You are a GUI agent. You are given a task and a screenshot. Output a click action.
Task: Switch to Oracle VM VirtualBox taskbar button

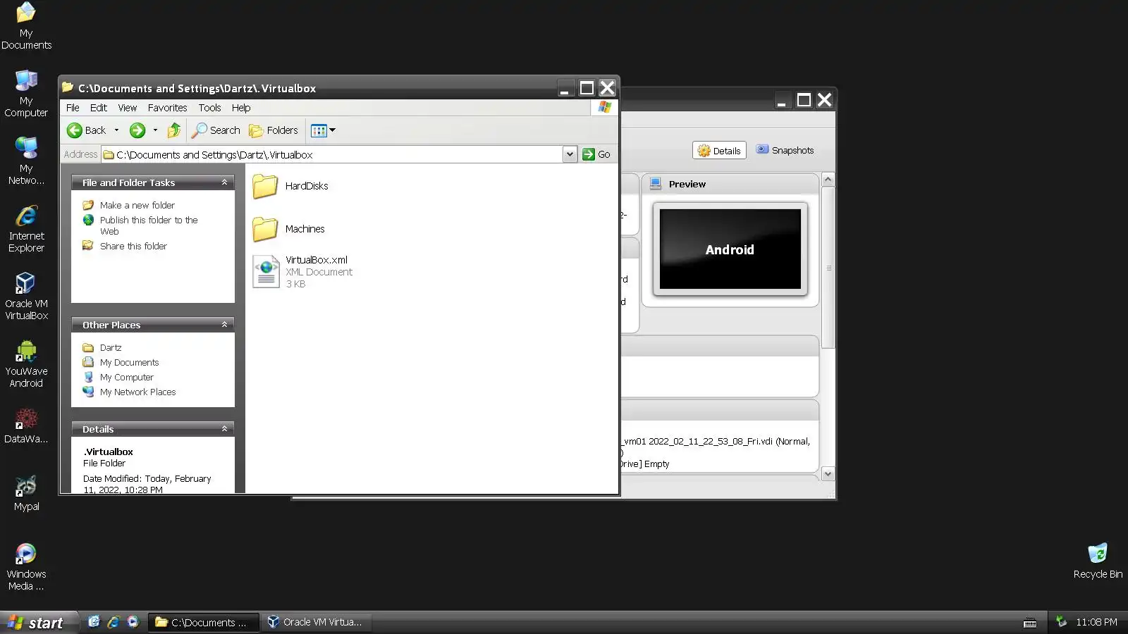point(316,622)
